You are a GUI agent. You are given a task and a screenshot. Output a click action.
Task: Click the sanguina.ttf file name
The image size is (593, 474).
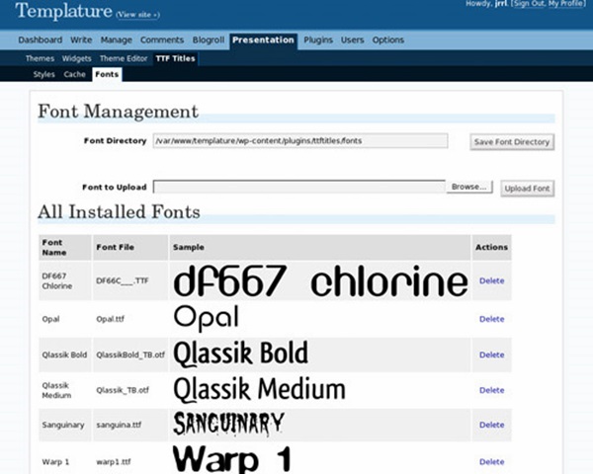click(119, 425)
